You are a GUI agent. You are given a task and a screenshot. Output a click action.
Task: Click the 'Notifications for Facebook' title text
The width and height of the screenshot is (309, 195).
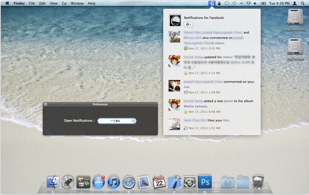click(x=204, y=18)
